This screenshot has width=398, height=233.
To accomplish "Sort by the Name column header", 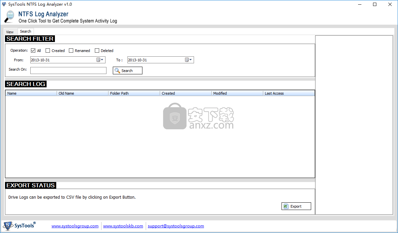I will point(31,93).
